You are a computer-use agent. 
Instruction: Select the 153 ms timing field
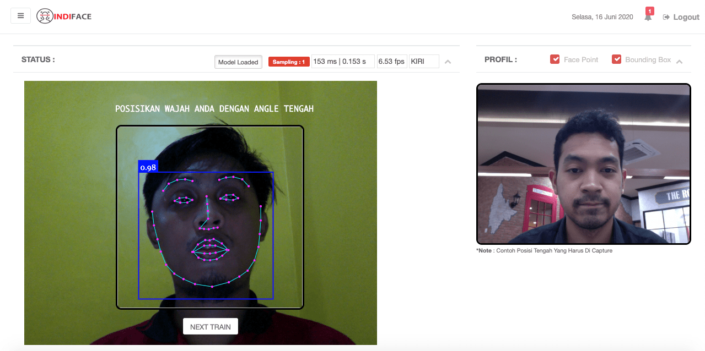tap(342, 62)
